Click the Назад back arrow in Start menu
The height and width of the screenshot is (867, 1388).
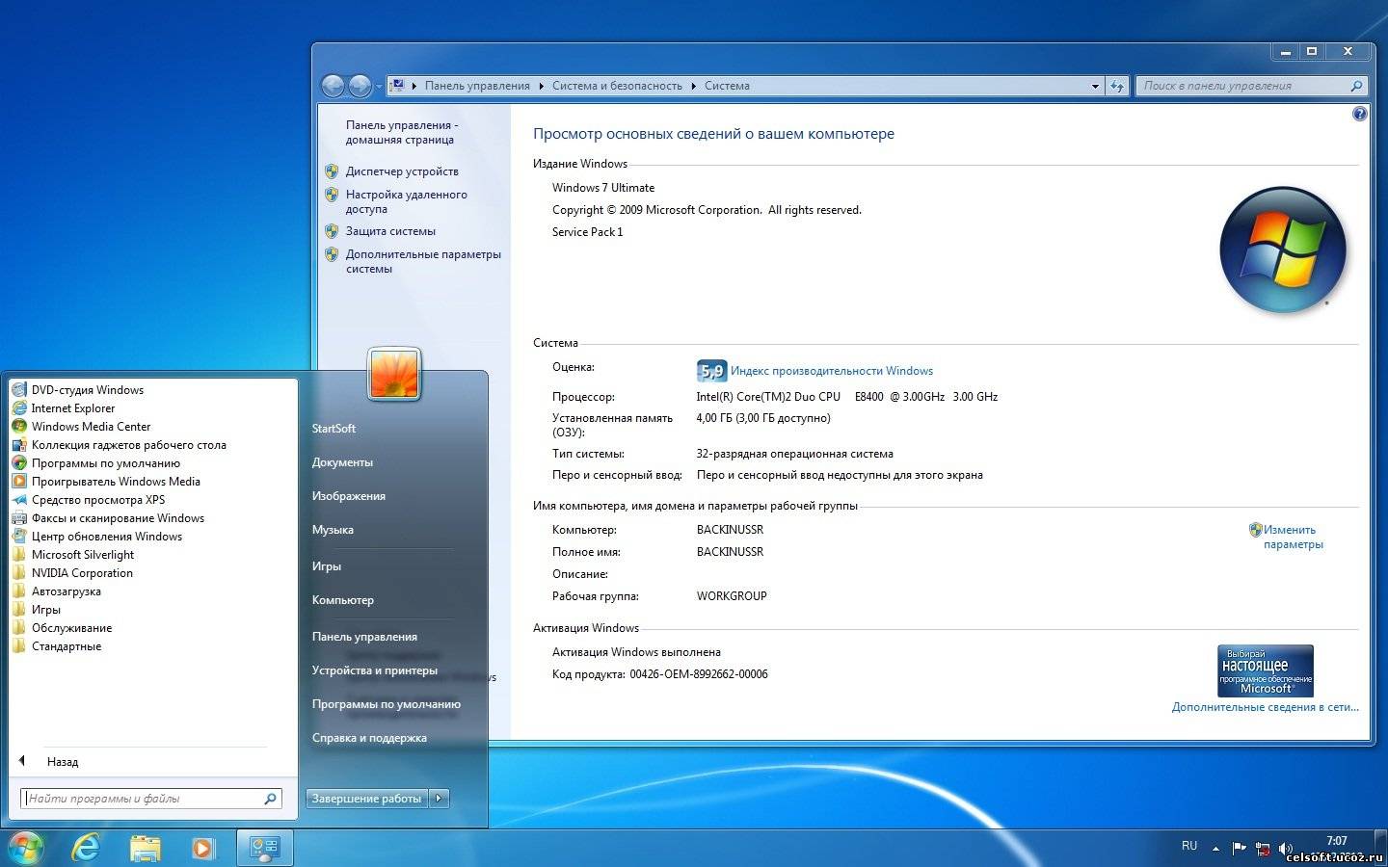pyautogui.click(x=22, y=761)
